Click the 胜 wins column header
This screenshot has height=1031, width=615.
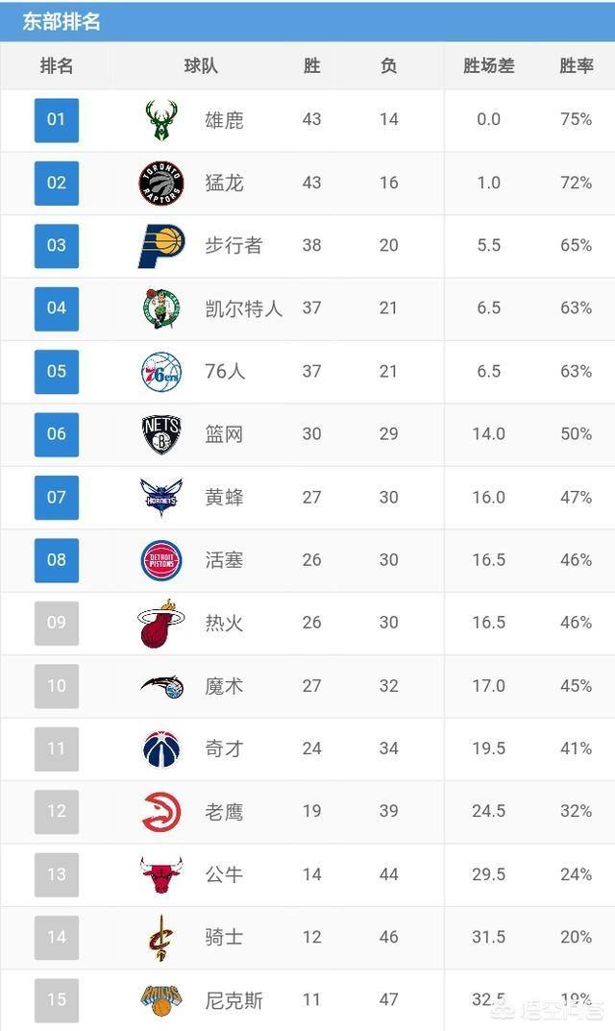[x=311, y=66]
